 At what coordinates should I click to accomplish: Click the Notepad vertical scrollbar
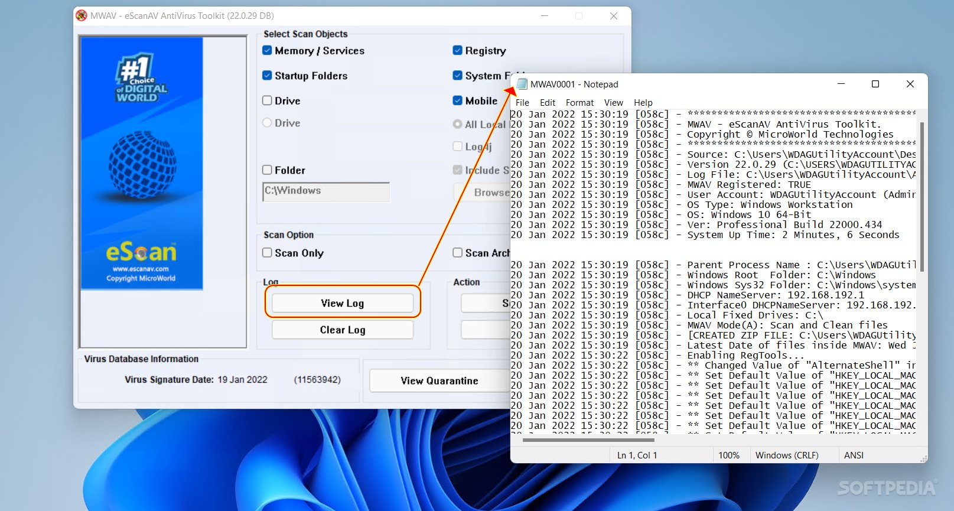tap(922, 197)
